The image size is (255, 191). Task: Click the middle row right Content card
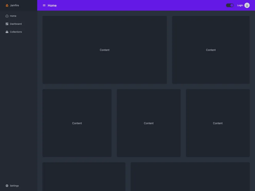(218, 123)
